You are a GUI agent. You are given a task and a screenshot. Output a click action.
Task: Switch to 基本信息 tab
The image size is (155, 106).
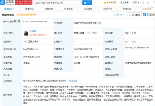[10, 9]
